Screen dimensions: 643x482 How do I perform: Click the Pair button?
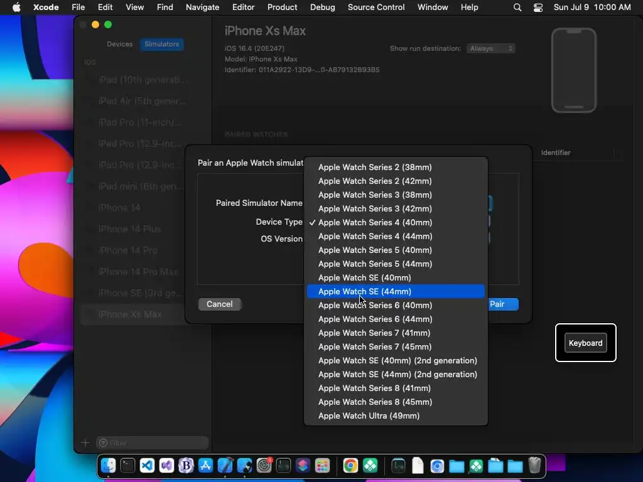[503, 304]
